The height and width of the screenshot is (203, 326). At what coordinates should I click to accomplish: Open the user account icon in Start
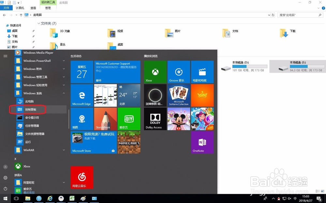pos(6,167)
